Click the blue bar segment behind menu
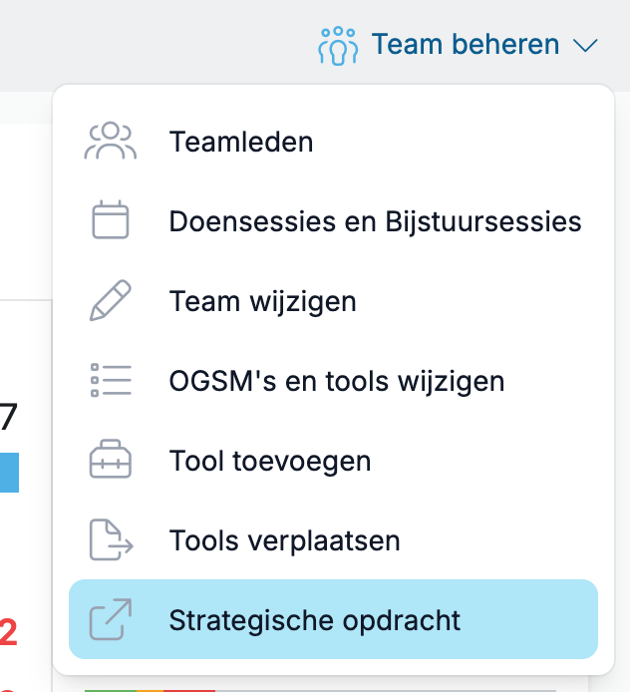The height and width of the screenshot is (692, 630). coord(9,473)
